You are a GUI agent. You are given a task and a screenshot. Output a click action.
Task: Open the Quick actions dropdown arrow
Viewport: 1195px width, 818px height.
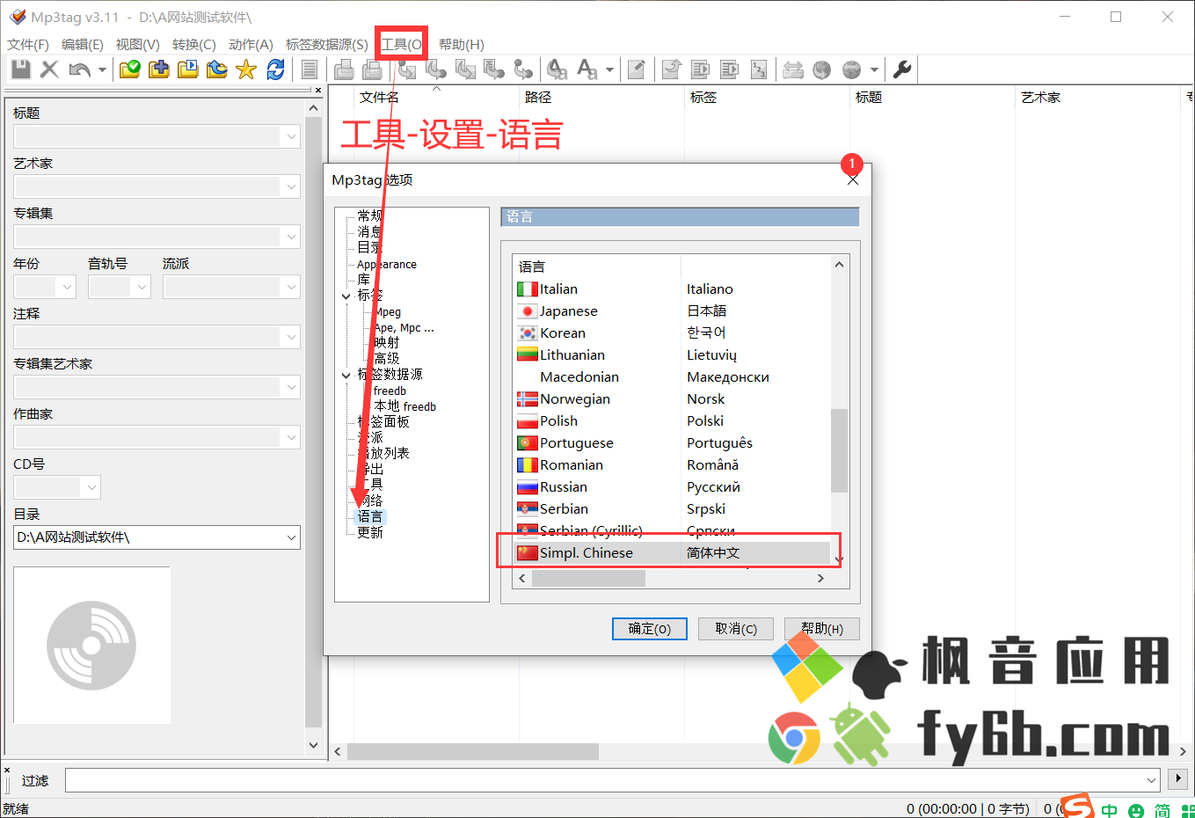click(609, 69)
